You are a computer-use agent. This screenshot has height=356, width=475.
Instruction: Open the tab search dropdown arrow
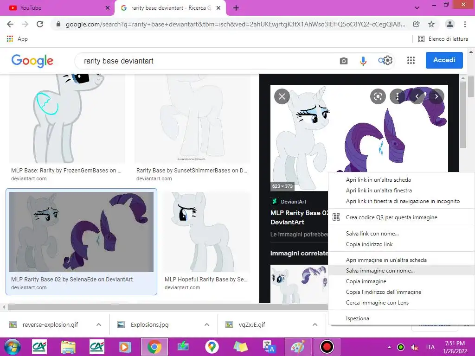tap(417, 8)
